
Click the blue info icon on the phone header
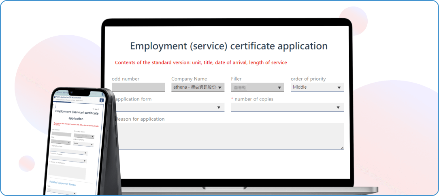tap(102, 100)
